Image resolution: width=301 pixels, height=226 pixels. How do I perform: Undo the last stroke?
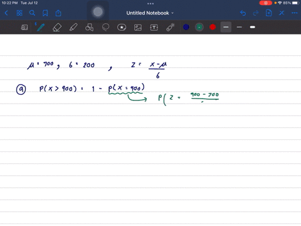pos(243,13)
